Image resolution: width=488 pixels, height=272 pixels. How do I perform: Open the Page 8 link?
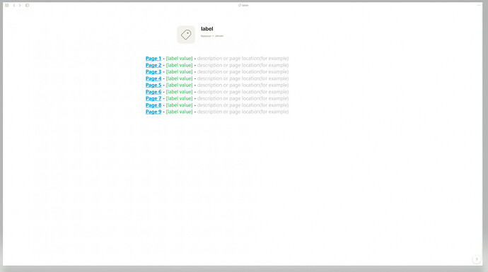coord(153,105)
